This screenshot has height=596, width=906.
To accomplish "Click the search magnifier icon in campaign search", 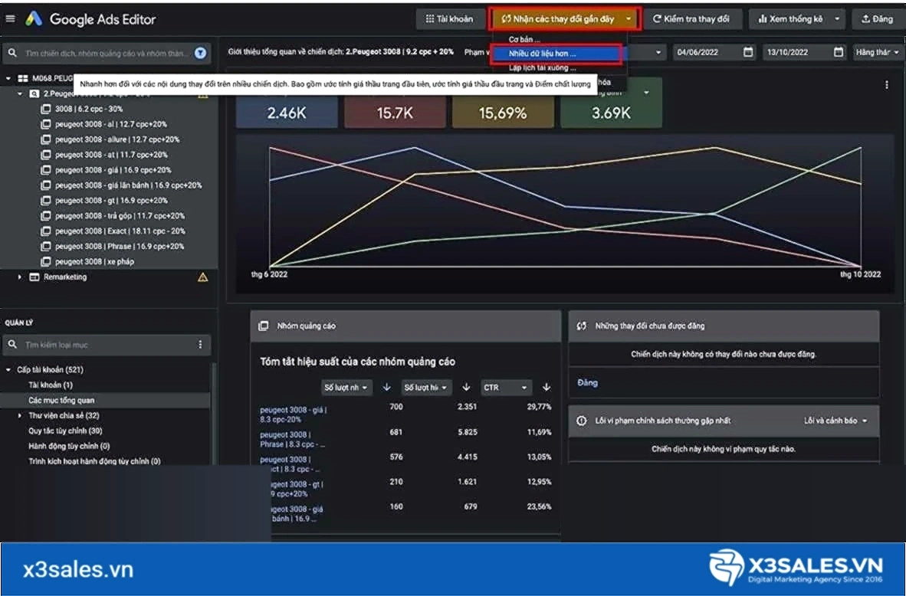I will pyautogui.click(x=13, y=53).
